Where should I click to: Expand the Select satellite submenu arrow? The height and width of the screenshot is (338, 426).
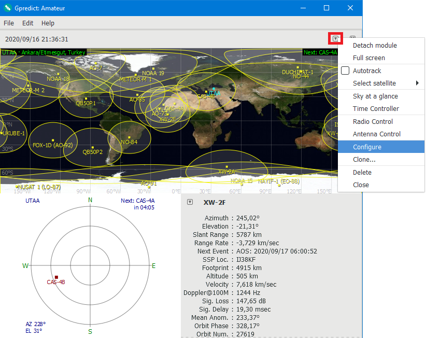pos(417,83)
